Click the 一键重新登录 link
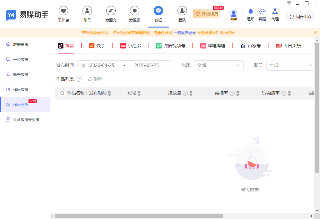320x219 pixels. (x=185, y=33)
